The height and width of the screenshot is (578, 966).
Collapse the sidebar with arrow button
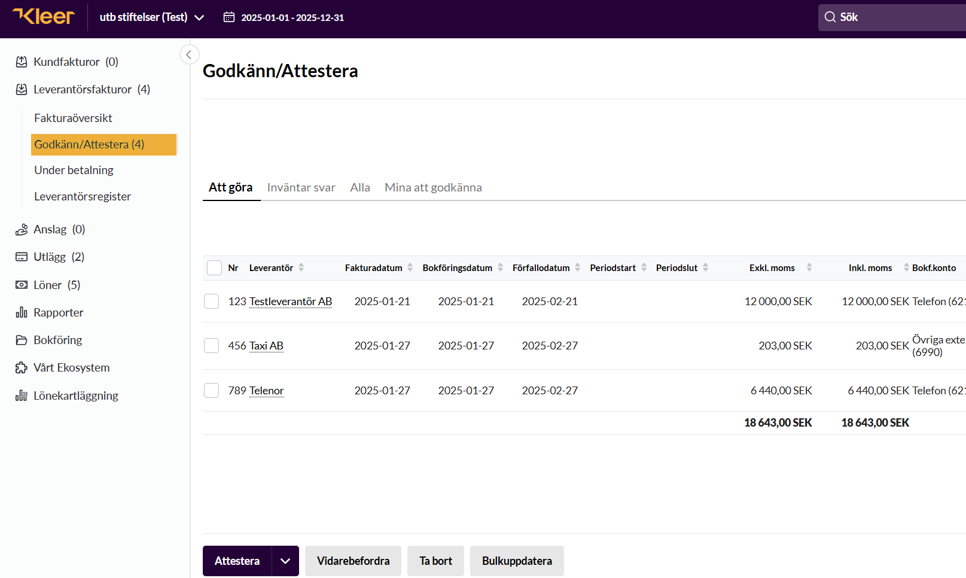[189, 55]
